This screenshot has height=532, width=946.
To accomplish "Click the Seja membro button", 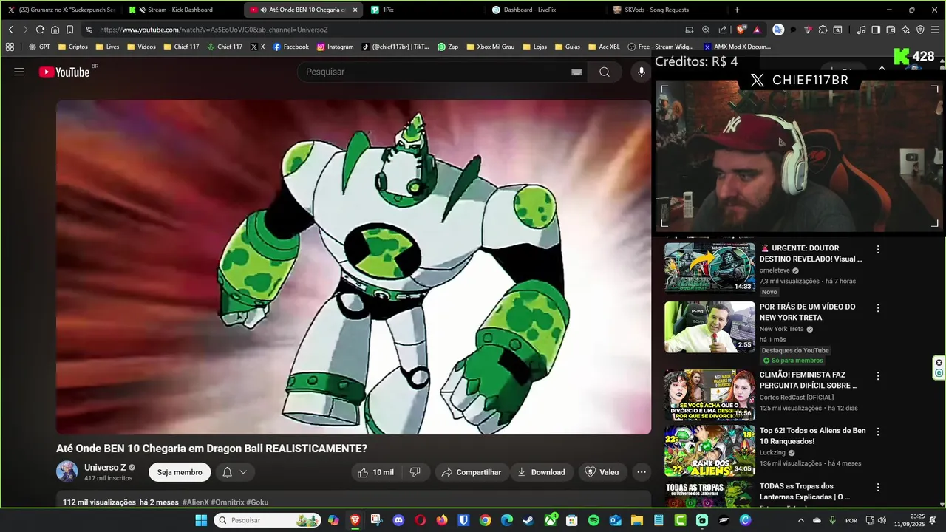I will point(180,472).
